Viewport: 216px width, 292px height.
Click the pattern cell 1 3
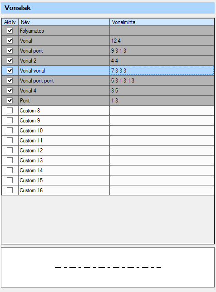click(x=162, y=101)
